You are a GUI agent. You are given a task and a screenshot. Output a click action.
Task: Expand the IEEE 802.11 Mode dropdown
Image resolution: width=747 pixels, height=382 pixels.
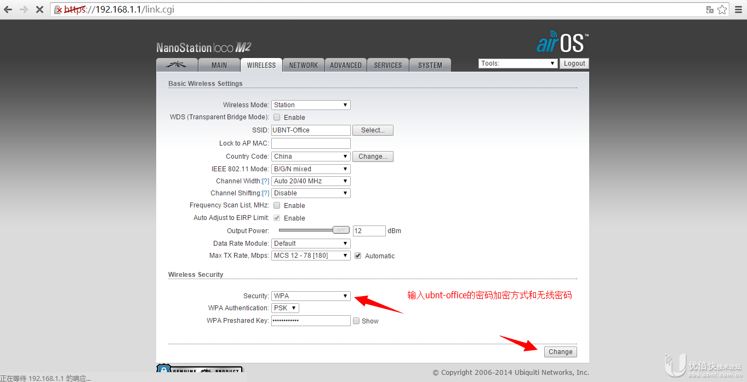coord(311,169)
